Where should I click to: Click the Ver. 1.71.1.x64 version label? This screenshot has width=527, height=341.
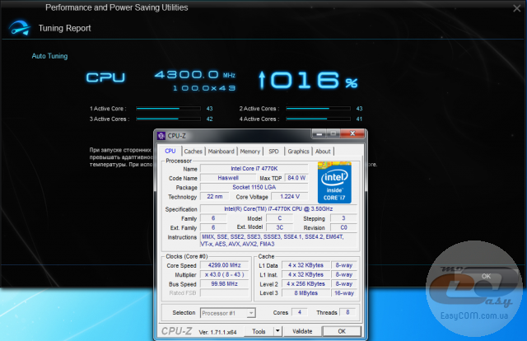coord(217,332)
